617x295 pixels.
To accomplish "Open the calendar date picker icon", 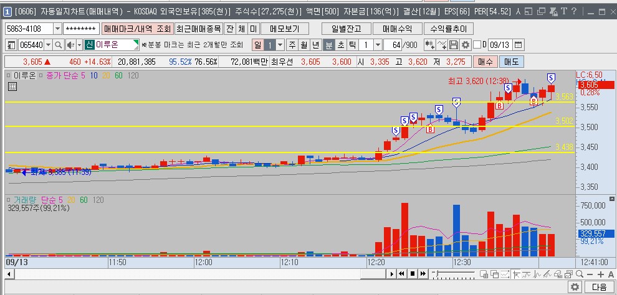I will 519,45.
